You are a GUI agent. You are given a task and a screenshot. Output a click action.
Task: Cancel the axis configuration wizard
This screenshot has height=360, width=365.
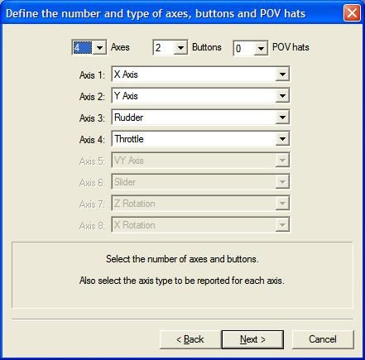click(323, 339)
